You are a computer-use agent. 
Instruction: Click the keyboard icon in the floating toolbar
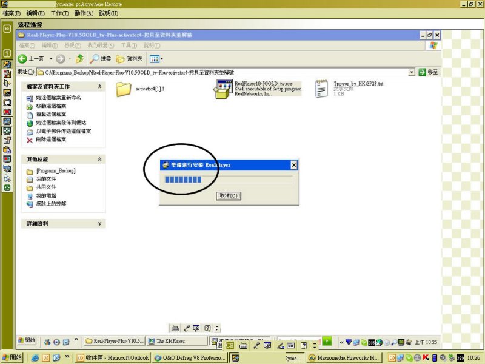[x=175, y=328]
